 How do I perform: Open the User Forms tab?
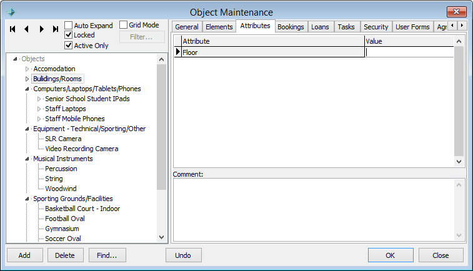coord(412,27)
